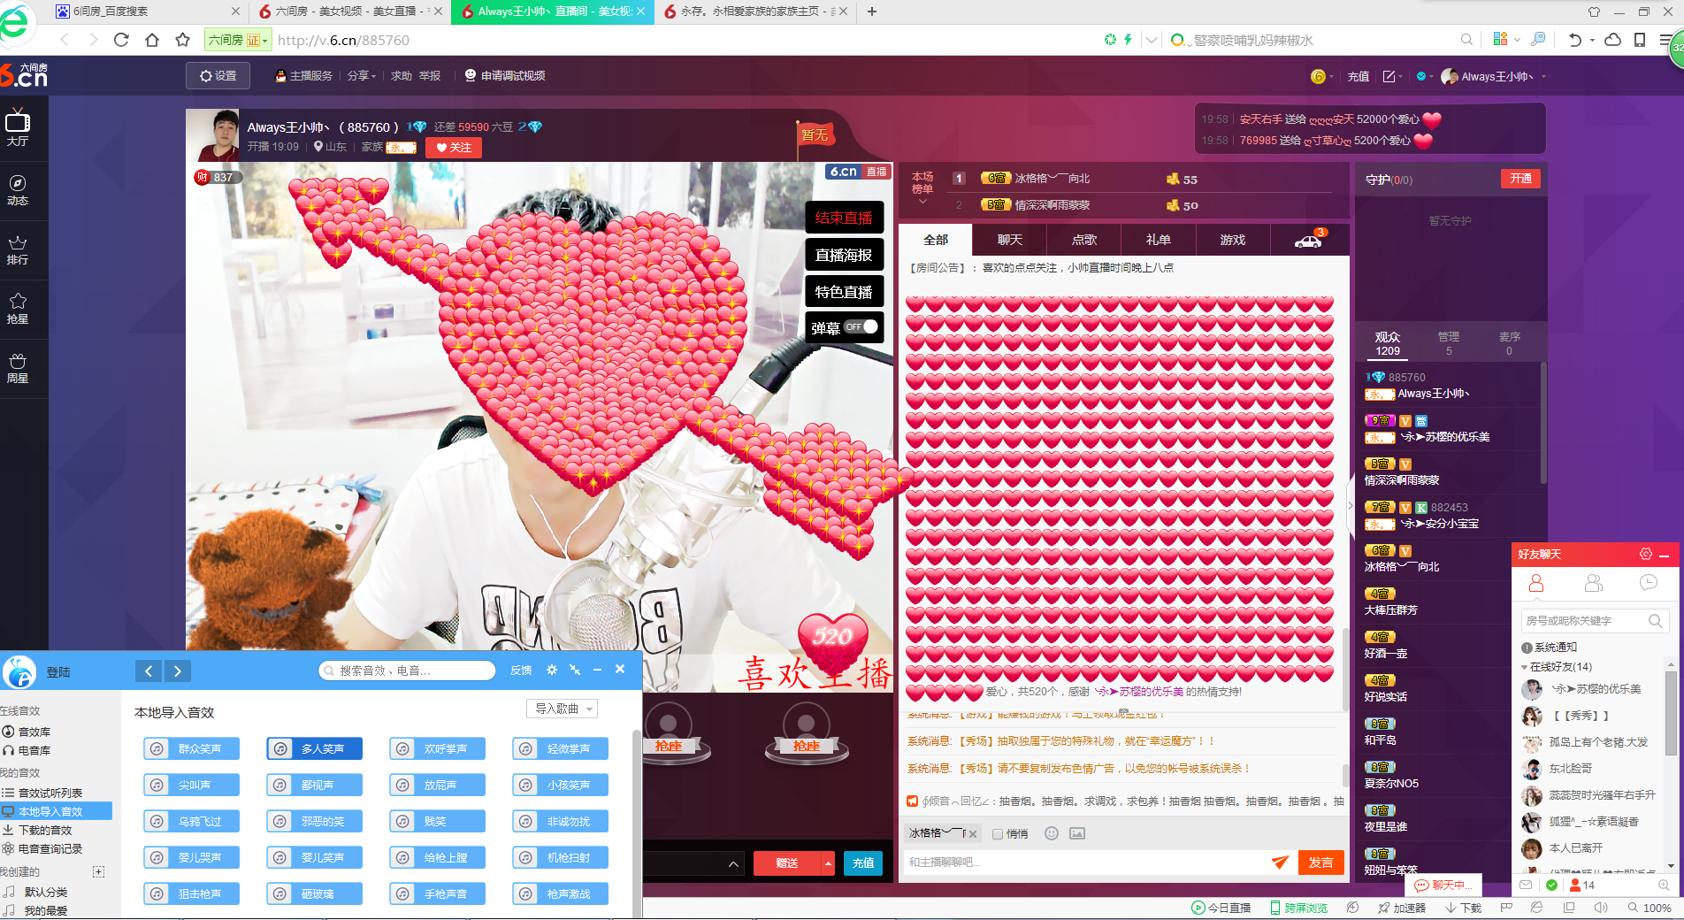Viewport: 1684px width, 920px height.
Task: Open the user profile dropdown arrow
Action: (1544, 77)
